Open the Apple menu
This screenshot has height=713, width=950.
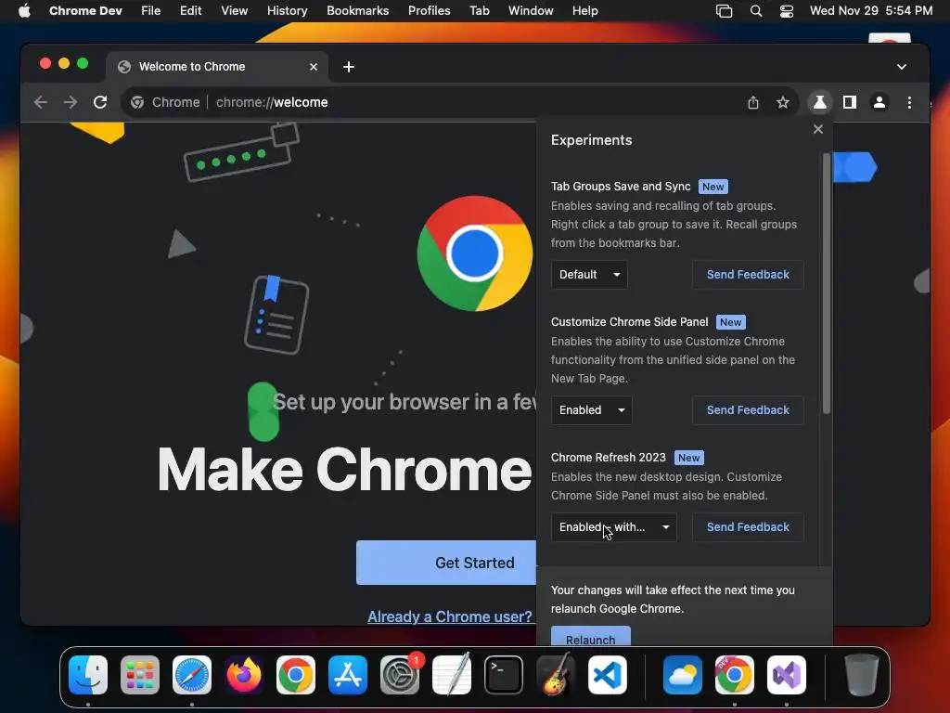coord(24,10)
